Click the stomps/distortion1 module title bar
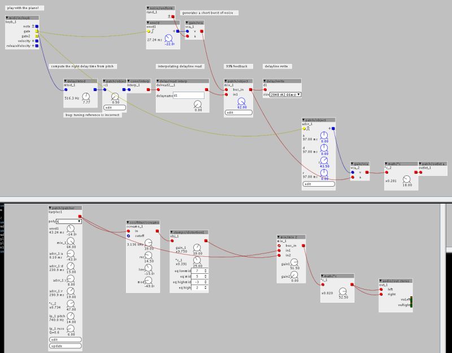The image size is (452, 353). pyautogui.click(x=189, y=232)
